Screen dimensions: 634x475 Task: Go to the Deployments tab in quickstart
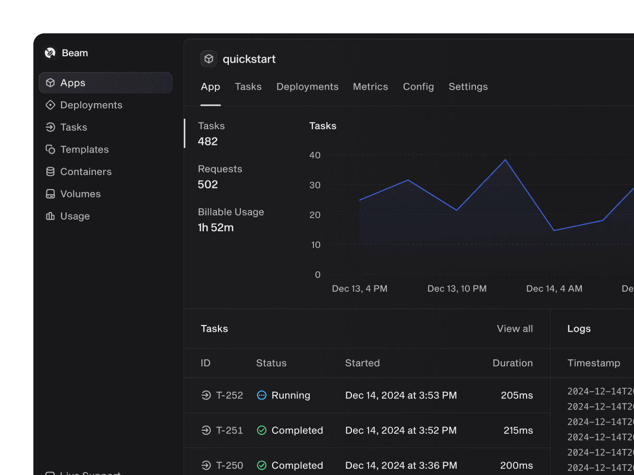[x=307, y=87]
